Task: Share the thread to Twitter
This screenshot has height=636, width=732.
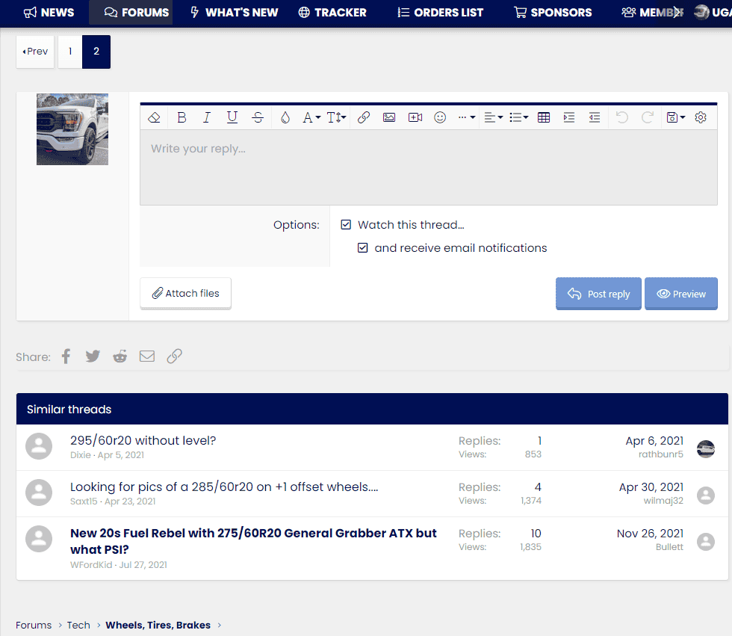Action: click(93, 356)
